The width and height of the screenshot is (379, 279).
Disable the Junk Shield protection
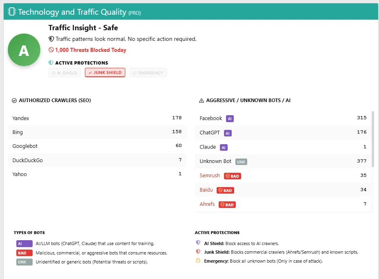105,73
